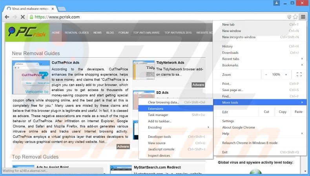Viewport: 310px width, 176px height.
Task: Open TOP ANTIVIRUS 2015 nav link
Action: 178,33
